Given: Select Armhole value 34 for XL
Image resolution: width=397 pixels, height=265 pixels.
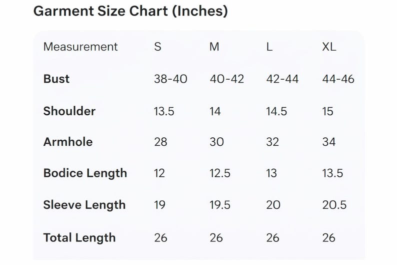Looking at the screenshot, I should 329,142.
